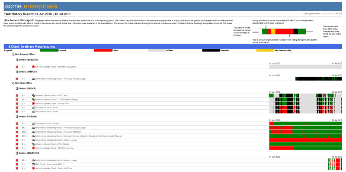Click the PING Check icon for Amir Laptop

[33, 164]
